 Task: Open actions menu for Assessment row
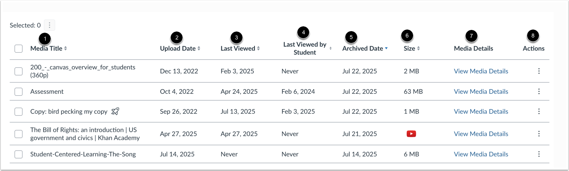[x=539, y=91]
